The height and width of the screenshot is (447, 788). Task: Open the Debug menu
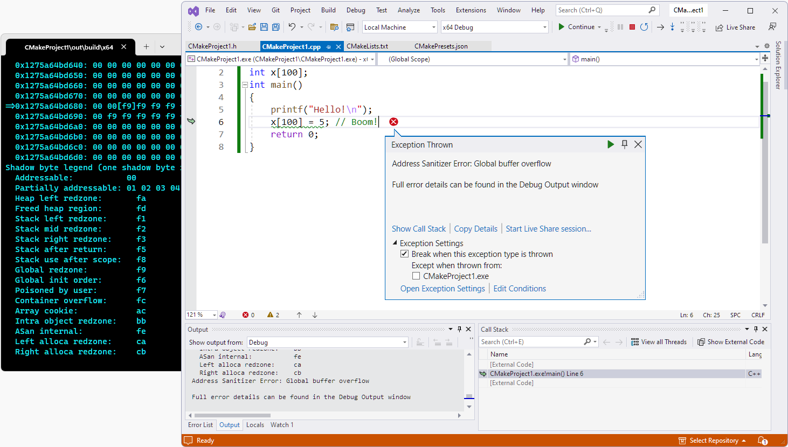coord(356,10)
